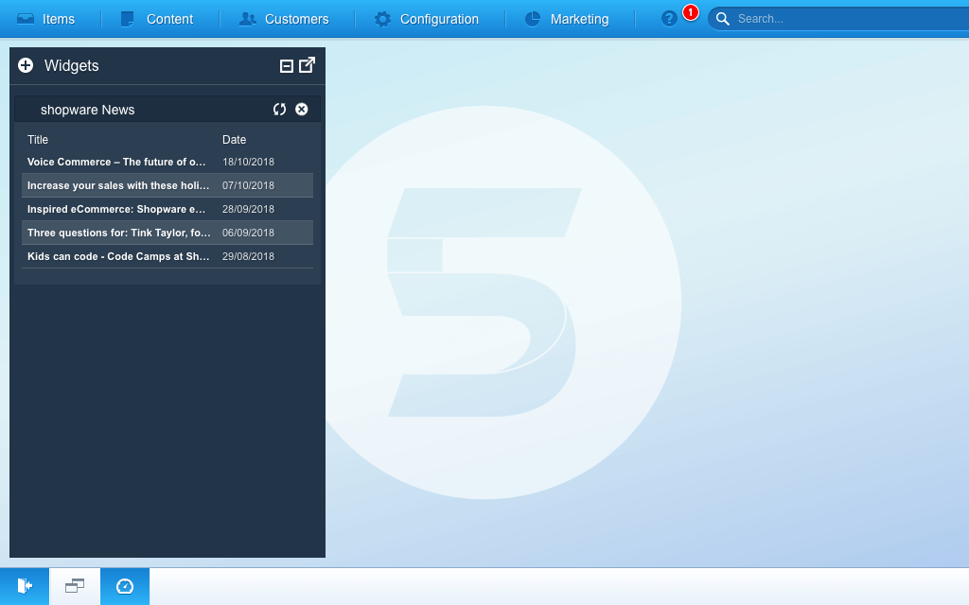969x605 pixels.
Task: Minimize the Widgets panel
Action: pos(287,65)
